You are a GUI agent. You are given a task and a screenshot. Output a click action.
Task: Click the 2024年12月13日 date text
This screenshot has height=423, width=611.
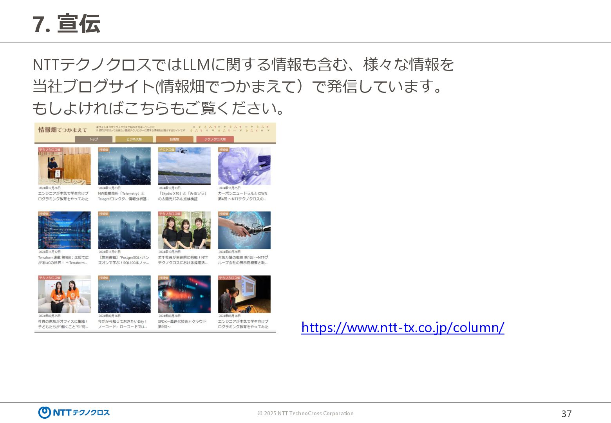(x=170, y=188)
